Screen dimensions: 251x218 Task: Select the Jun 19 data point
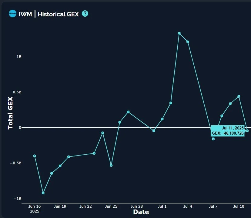60,166
